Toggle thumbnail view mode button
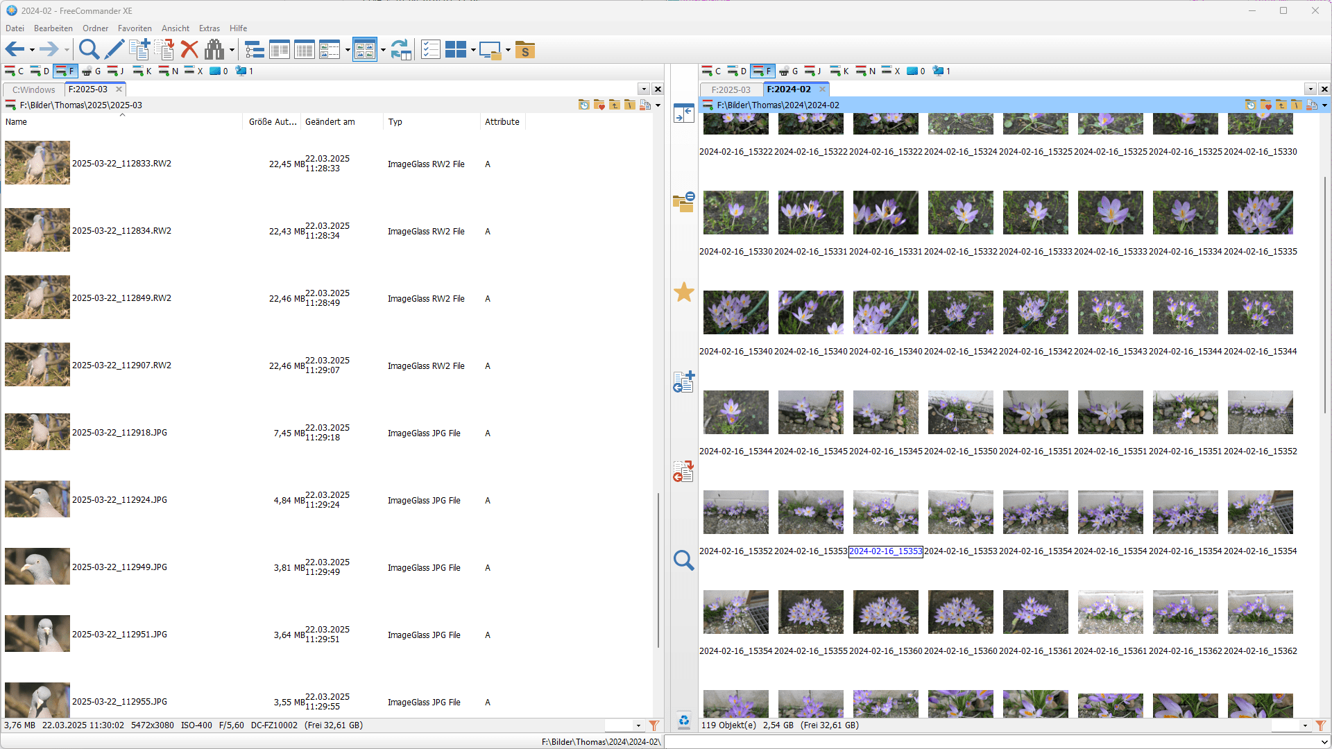This screenshot has height=749, width=1332. pos(364,49)
